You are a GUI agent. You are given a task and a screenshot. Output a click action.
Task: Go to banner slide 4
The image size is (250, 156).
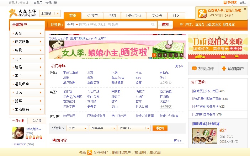(x=171, y=55)
